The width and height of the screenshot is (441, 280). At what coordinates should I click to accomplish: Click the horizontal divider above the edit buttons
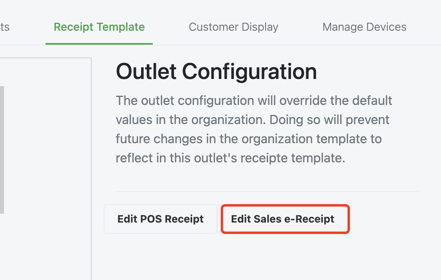coord(267,191)
